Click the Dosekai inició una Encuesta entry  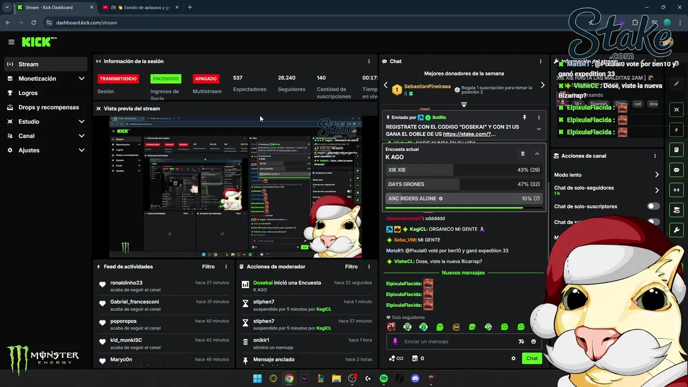click(x=306, y=286)
